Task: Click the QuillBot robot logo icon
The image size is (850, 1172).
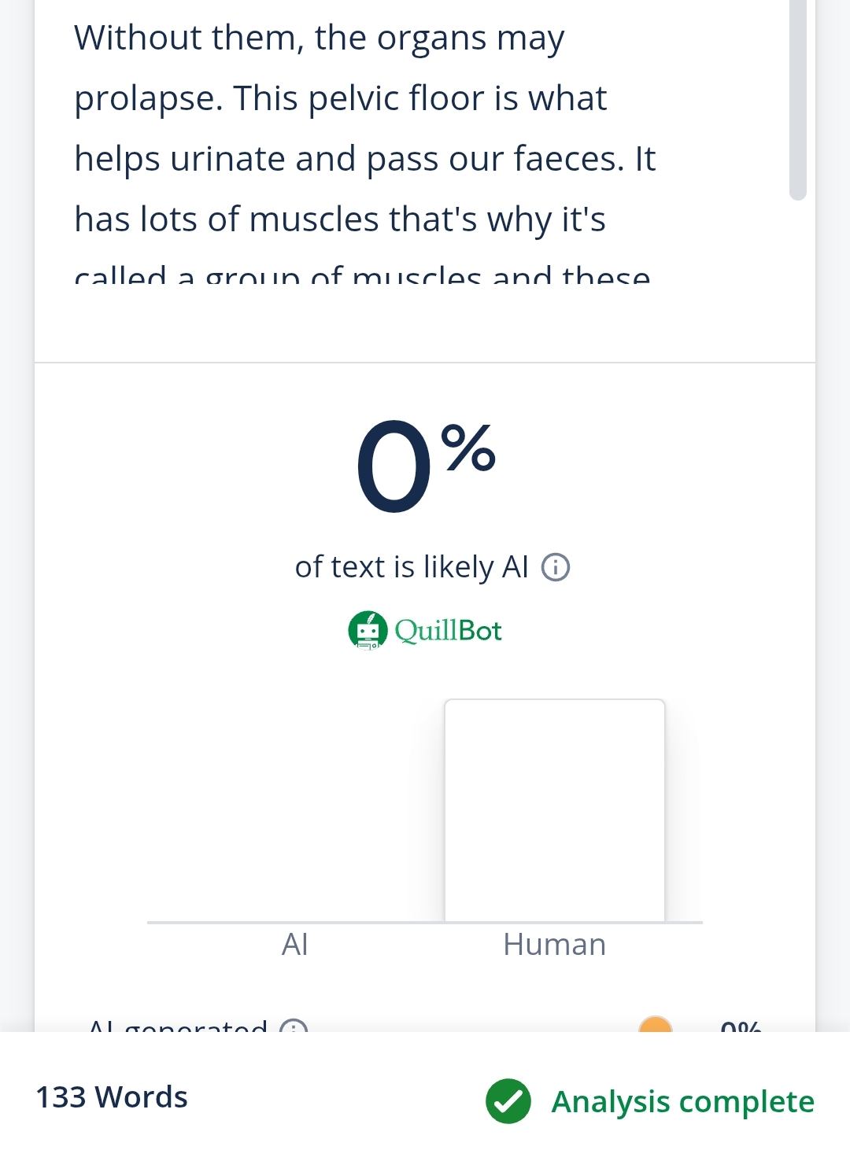Action: (368, 631)
